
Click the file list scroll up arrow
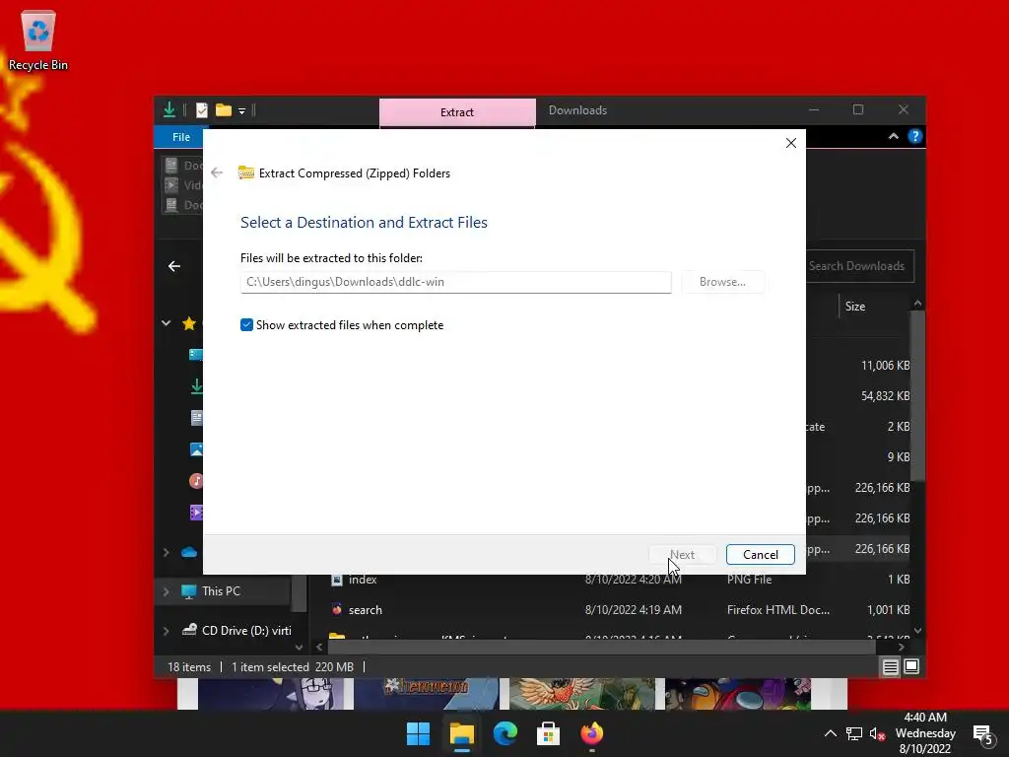[917, 304]
